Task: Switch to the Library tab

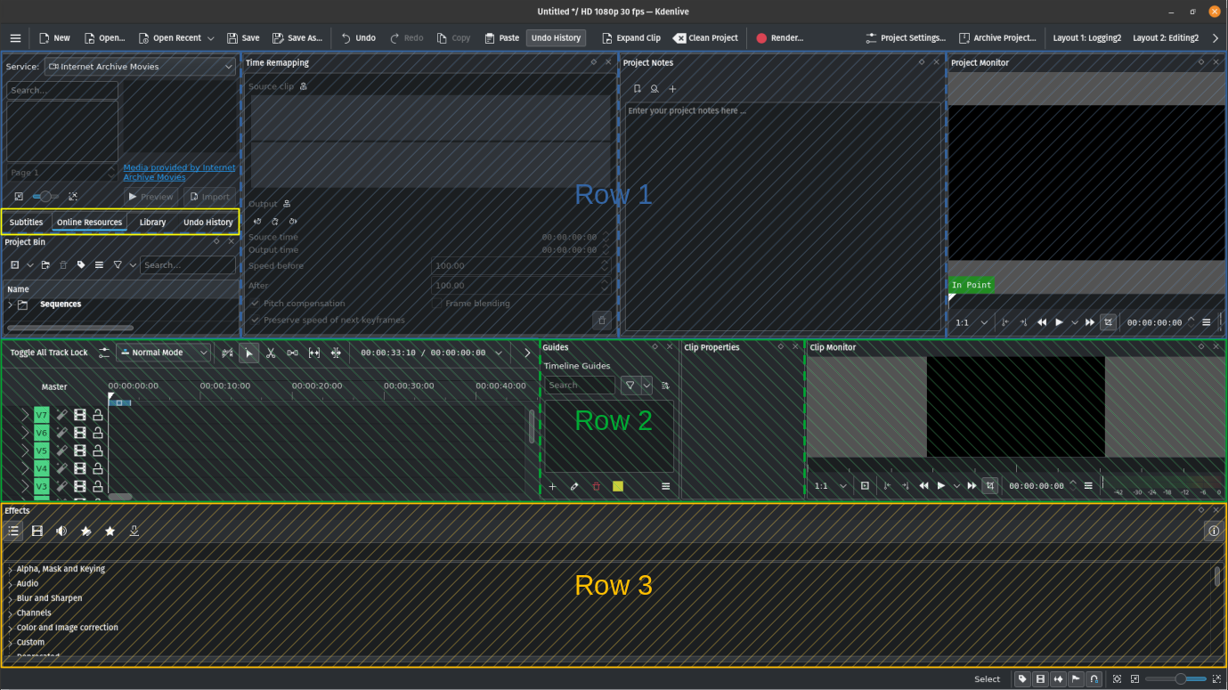Action: click(152, 223)
